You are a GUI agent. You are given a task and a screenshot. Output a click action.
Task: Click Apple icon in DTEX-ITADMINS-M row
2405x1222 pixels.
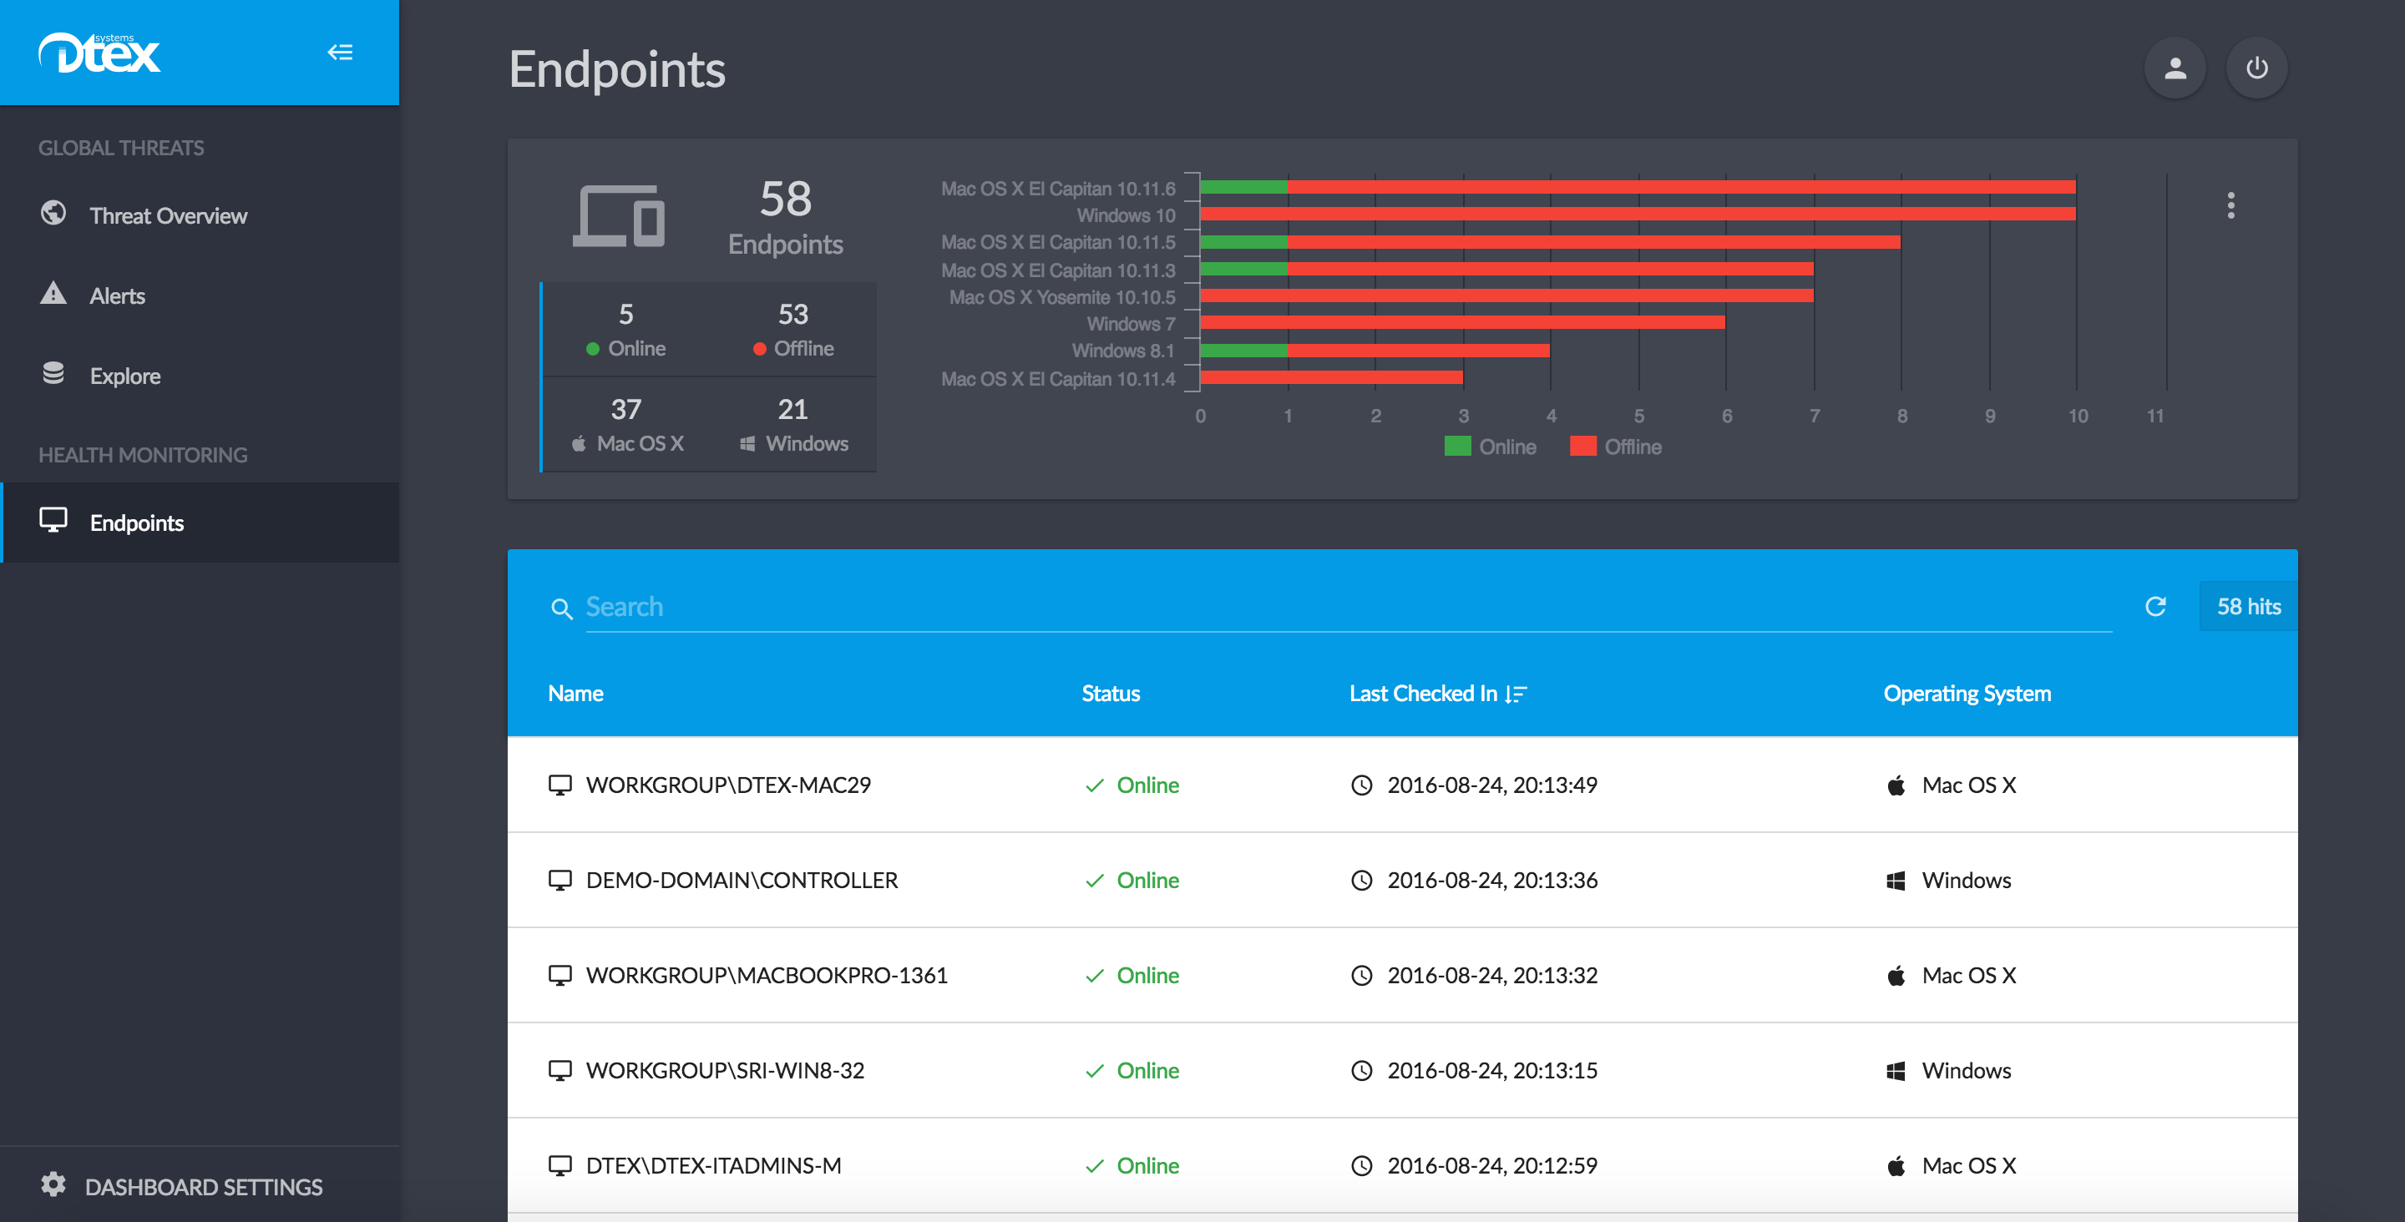coord(1896,1166)
